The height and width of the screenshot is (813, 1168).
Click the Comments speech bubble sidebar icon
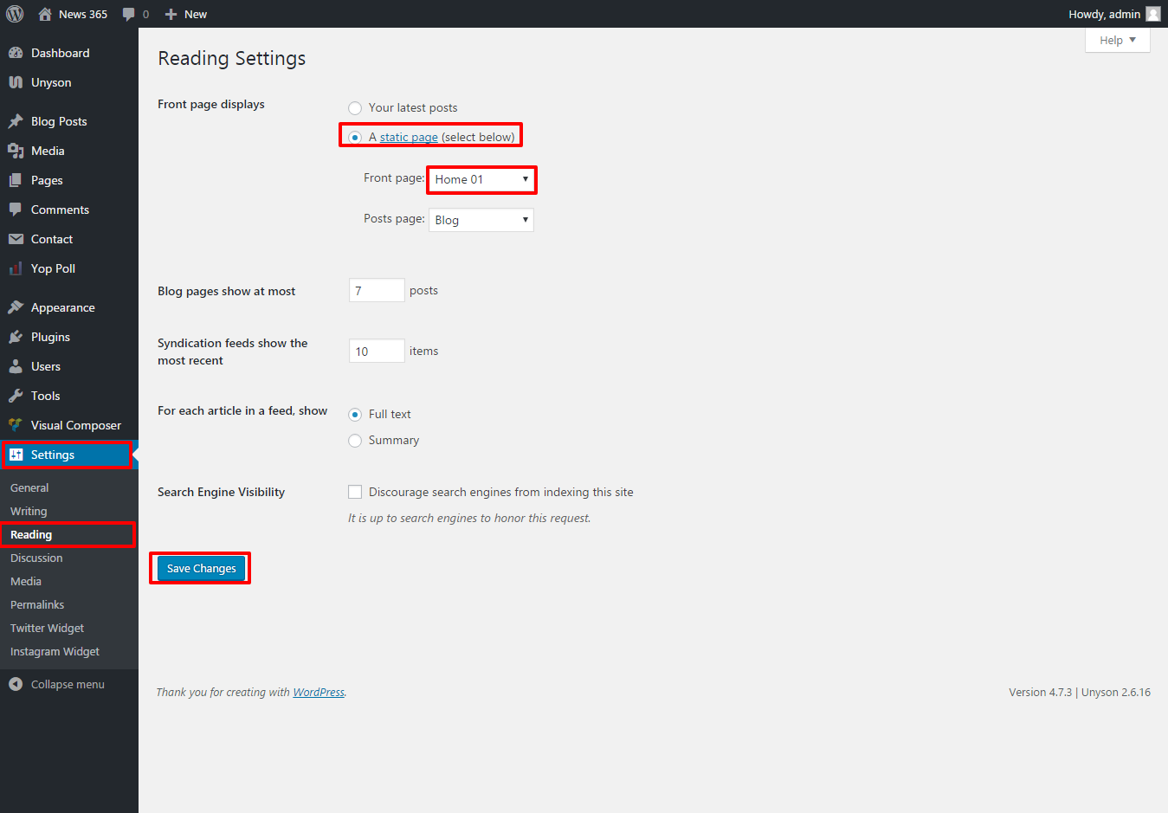(x=16, y=210)
